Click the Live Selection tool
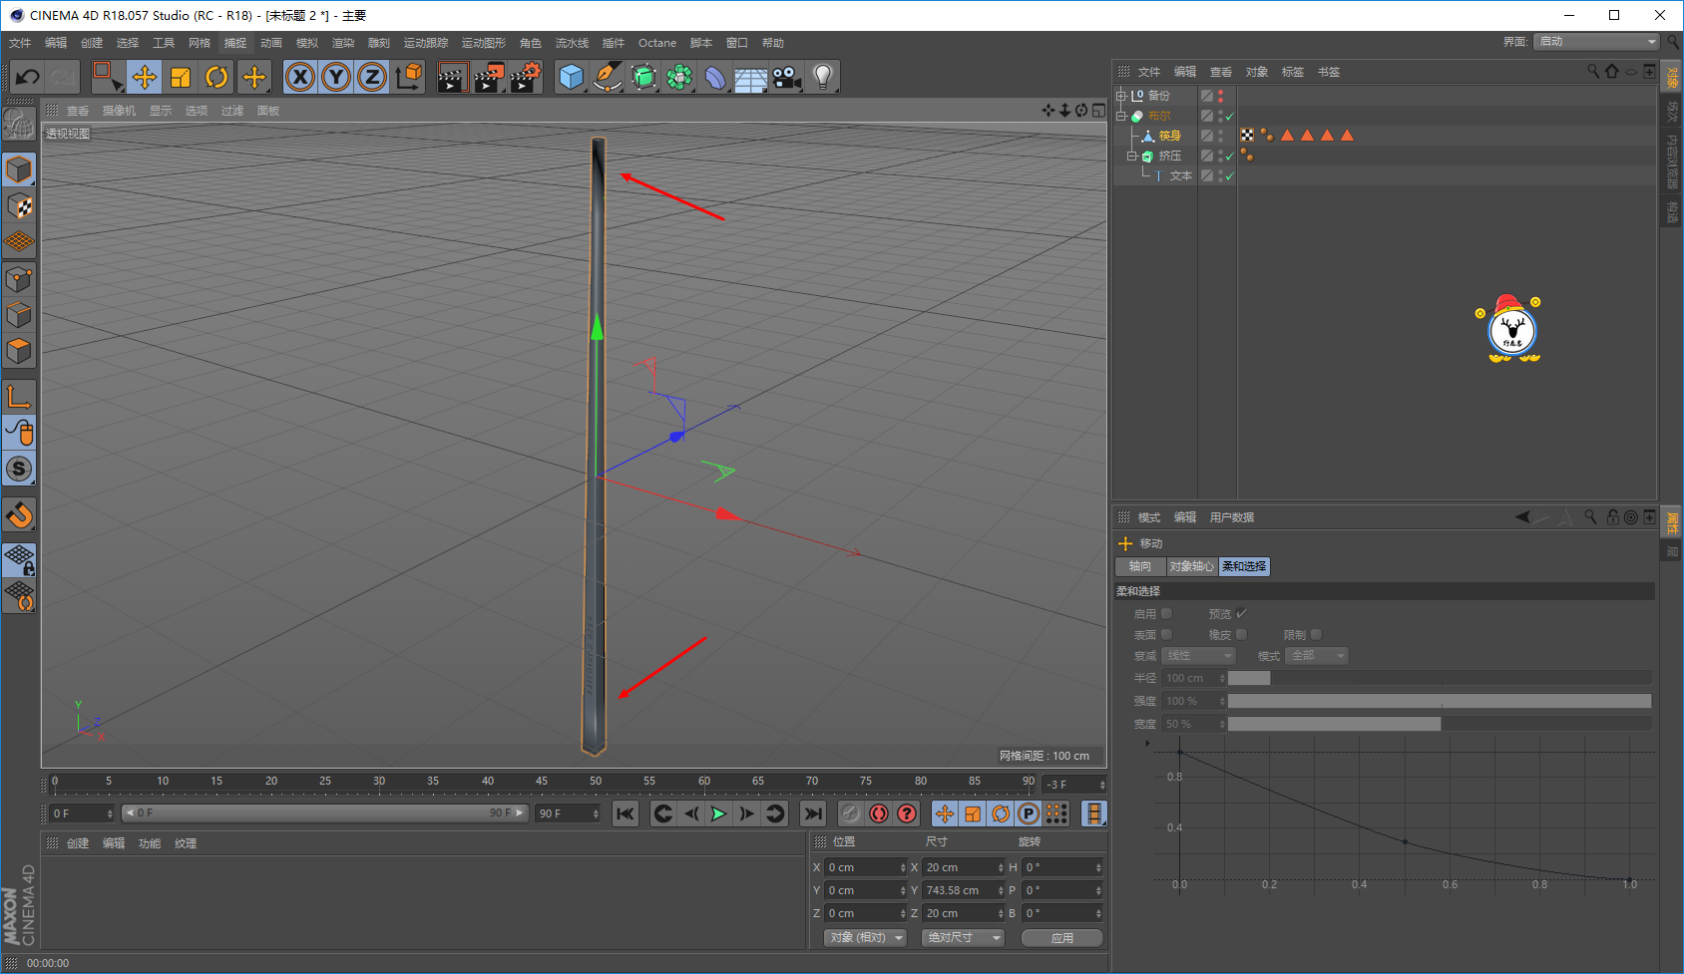 pos(107,77)
